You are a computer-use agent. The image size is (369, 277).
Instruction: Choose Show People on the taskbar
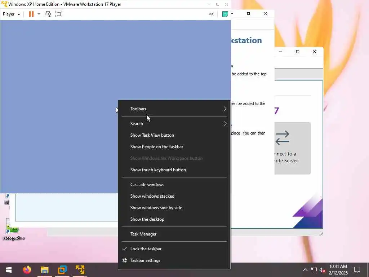(x=174, y=147)
